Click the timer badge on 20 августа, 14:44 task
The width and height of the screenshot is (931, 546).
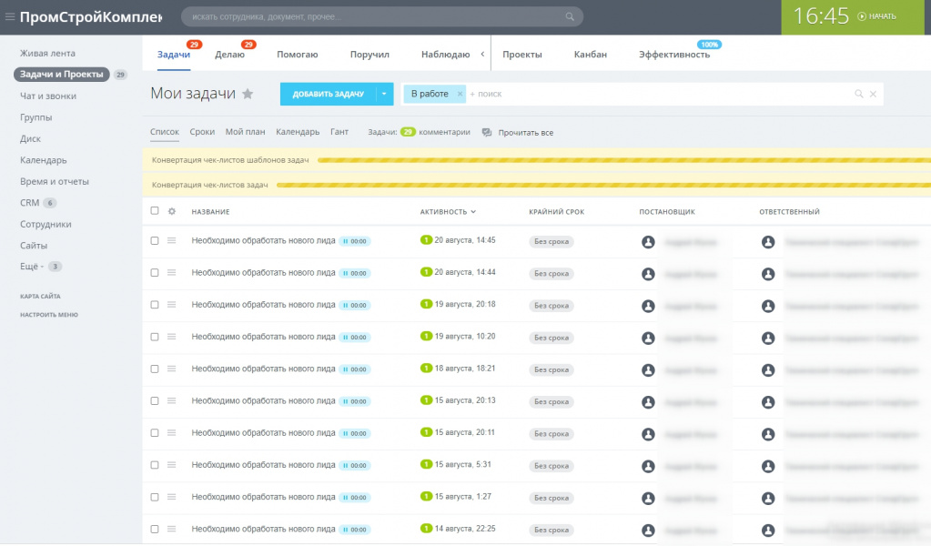pyautogui.click(x=355, y=273)
